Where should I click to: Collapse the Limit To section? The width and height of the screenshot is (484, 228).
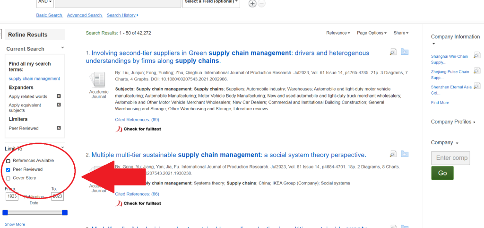(63, 148)
